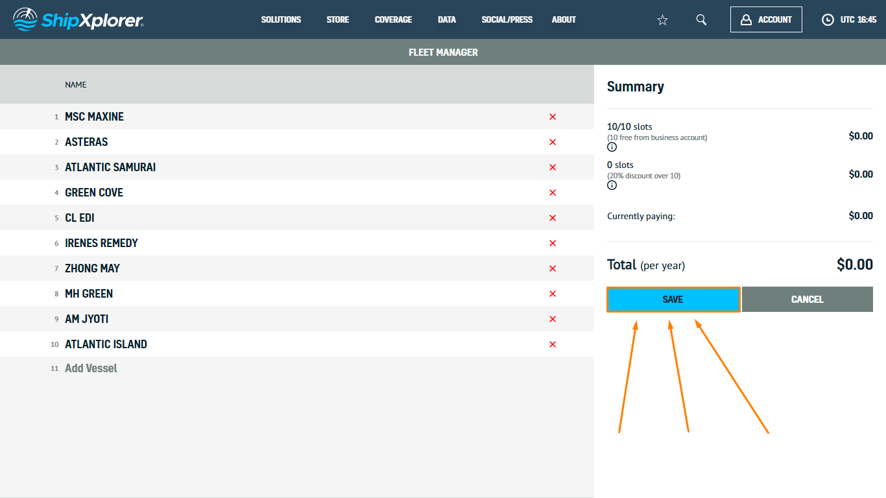Remove CL EDI with red X
This screenshot has width=886, height=498.
click(553, 218)
